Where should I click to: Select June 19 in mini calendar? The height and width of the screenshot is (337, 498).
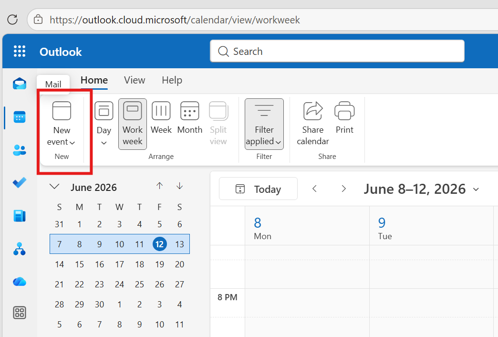click(x=159, y=264)
